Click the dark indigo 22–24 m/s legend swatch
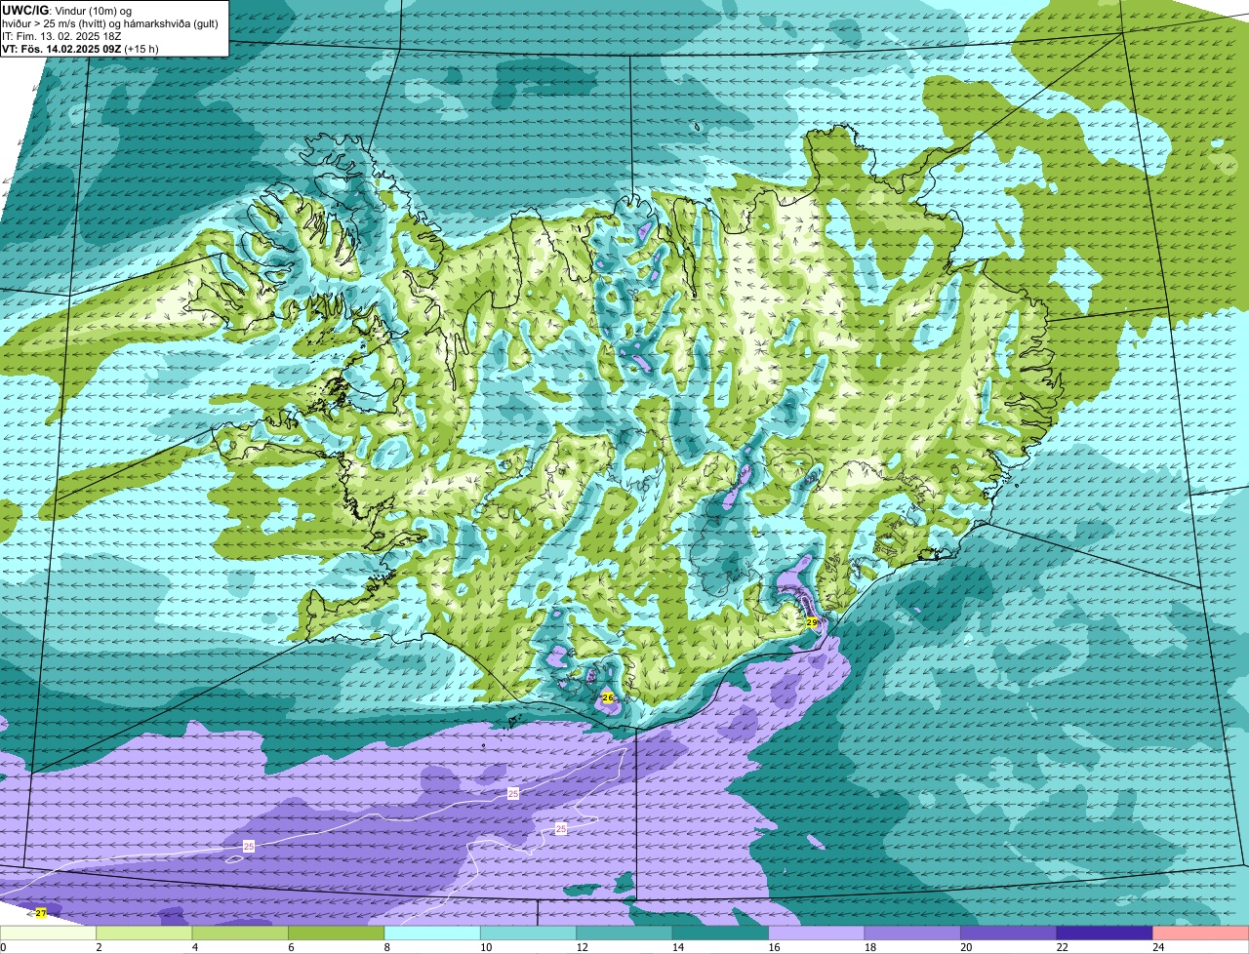 tap(1105, 934)
